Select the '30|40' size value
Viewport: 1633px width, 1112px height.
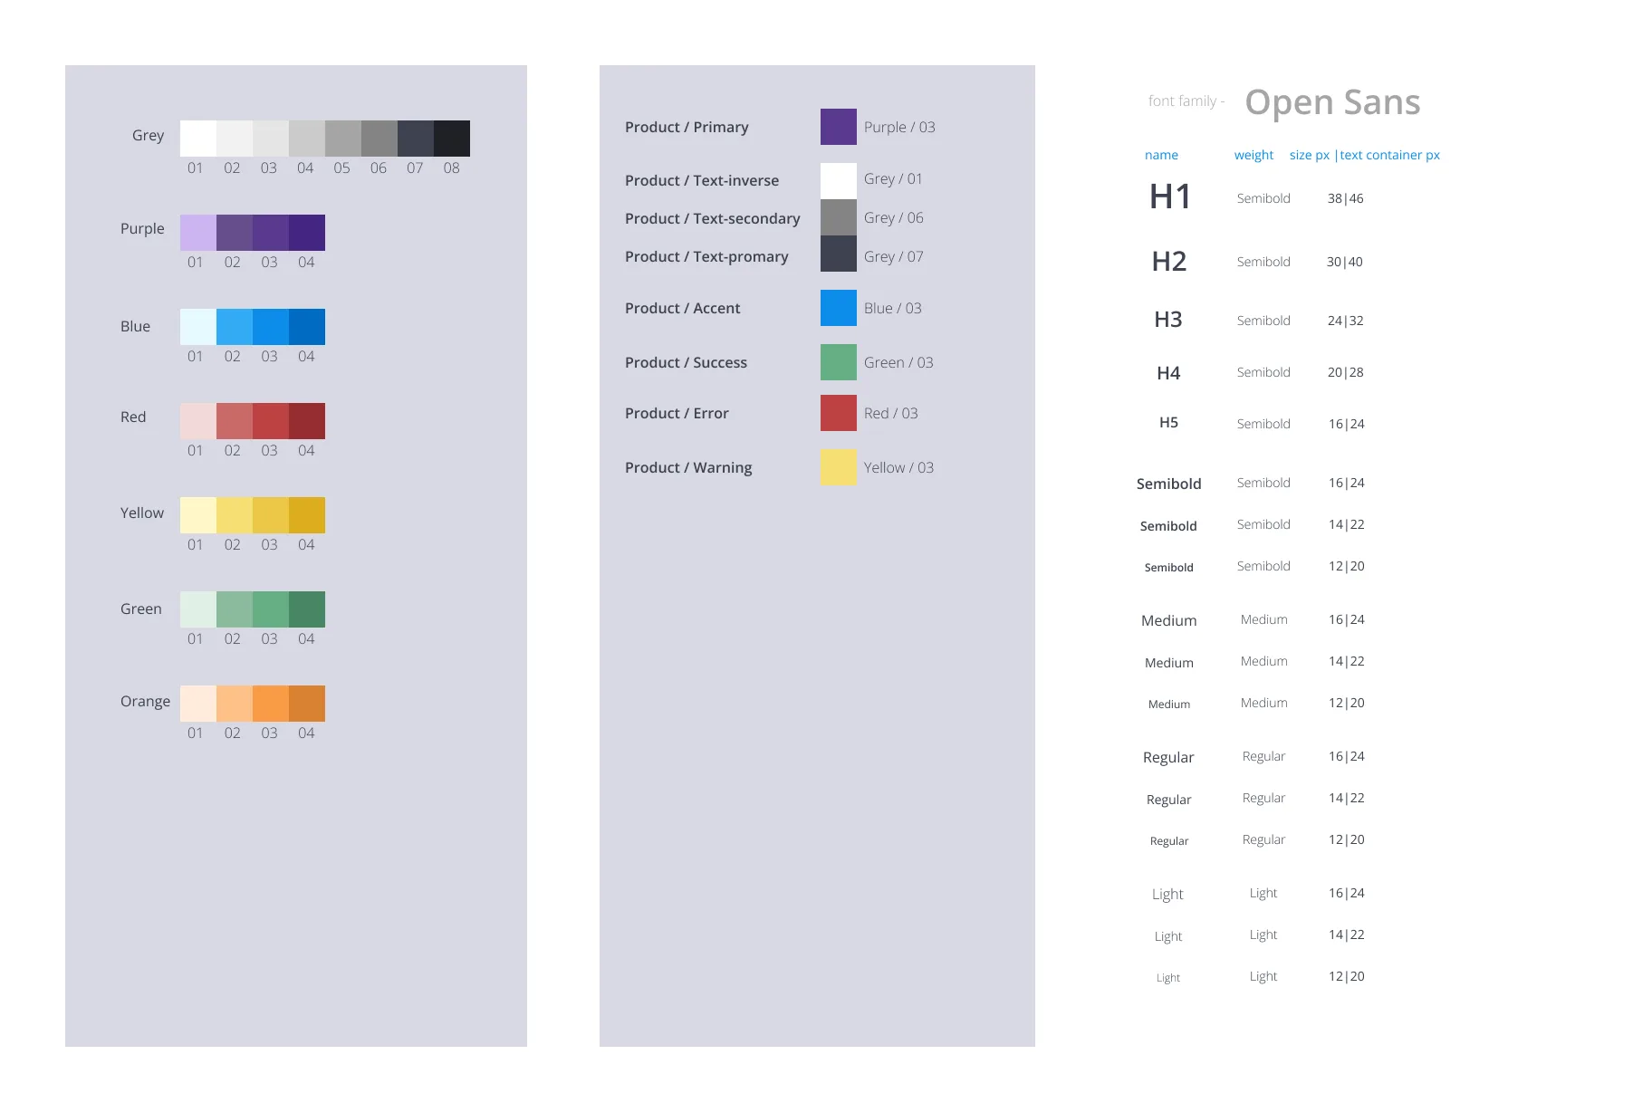[x=1345, y=262]
